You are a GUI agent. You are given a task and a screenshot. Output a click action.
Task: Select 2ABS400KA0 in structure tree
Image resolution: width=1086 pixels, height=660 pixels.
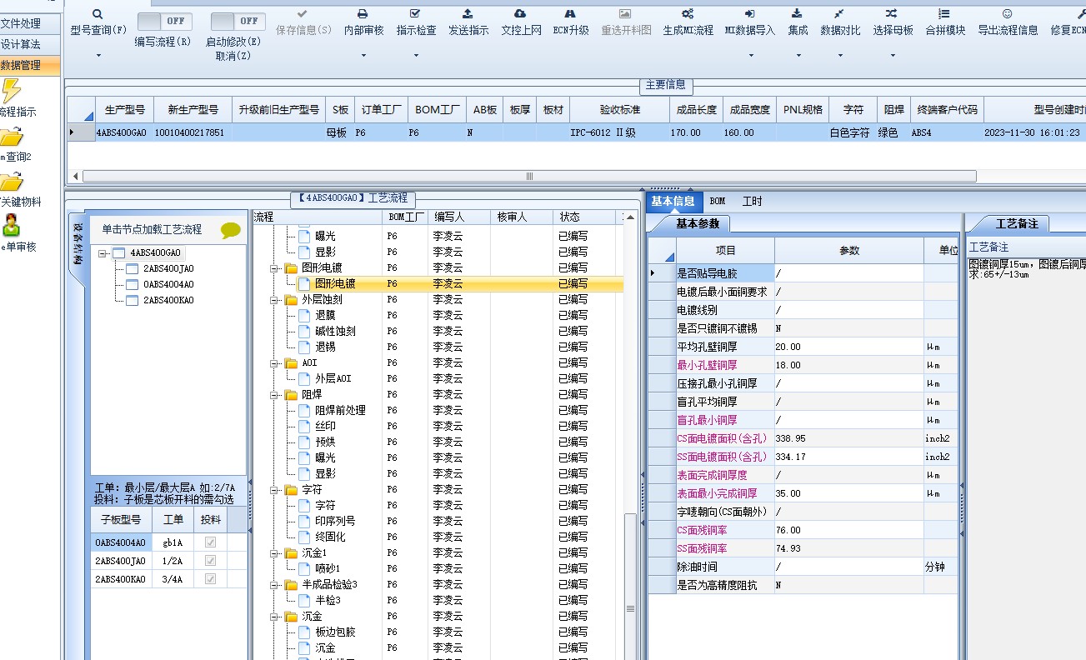168,300
